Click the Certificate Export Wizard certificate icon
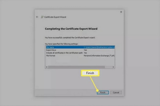This screenshot has height=106, width=160. pos(42,17)
